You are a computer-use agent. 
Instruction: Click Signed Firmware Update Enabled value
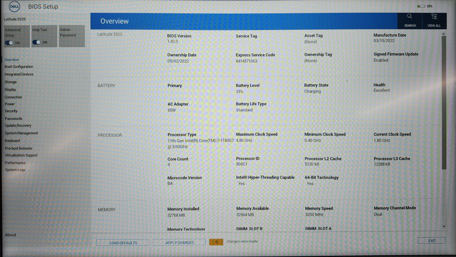[381, 61]
